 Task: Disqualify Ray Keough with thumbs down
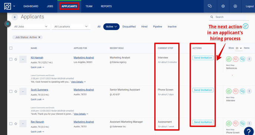coord(235,123)
